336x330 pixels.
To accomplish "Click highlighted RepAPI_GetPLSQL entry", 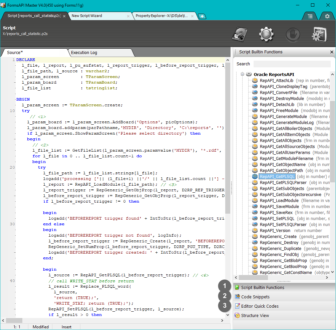I will [277, 177].
